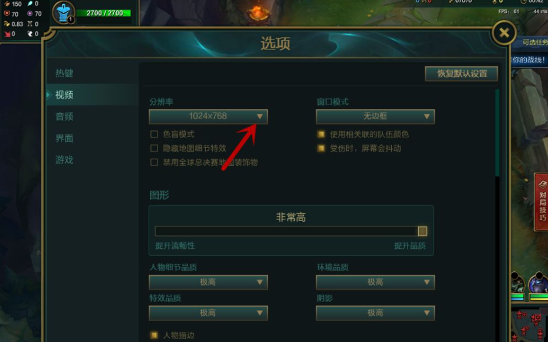This screenshot has width=548, height=342.
Task: Close the 选项 options dialog
Action: pyautogui.click(x=504, y=33)
